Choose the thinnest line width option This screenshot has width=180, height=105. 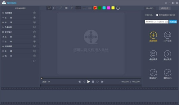(x=78, y=8)
